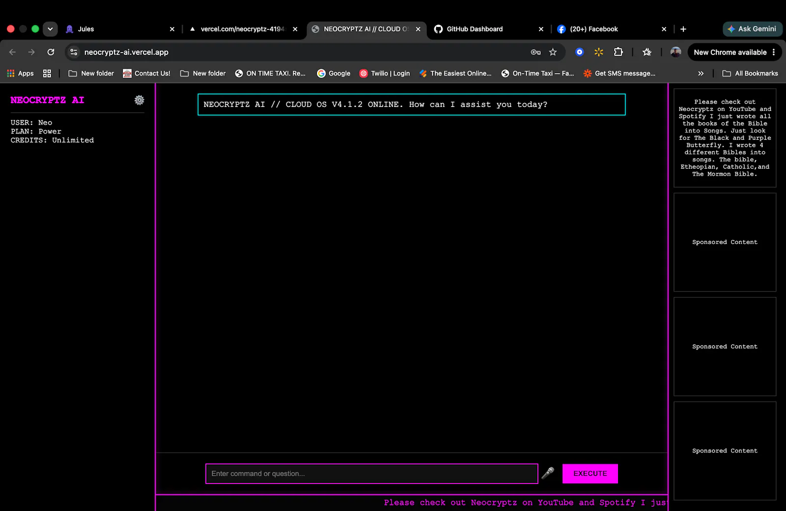Reload the current page
Viewport: 786px width, 511px height.
click(51, 52)
